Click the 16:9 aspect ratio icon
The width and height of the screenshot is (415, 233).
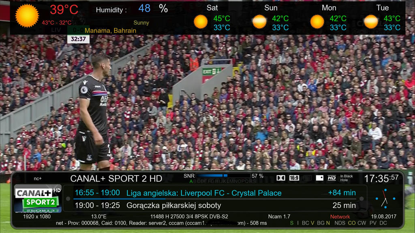[294, 178]
